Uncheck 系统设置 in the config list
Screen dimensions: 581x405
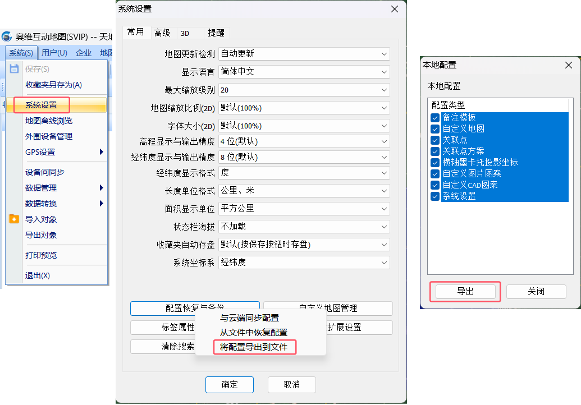point(435,196)
